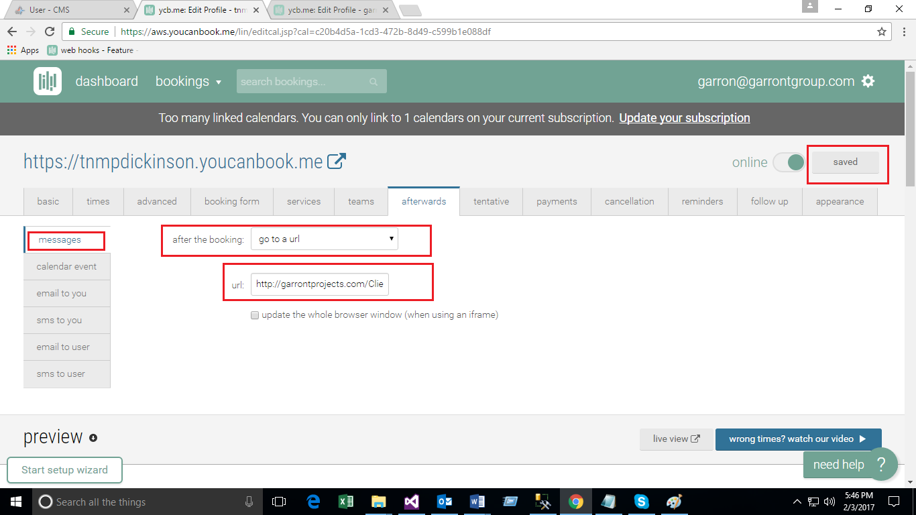Open account settings gear icon
Viewport: 916px width, 515px height.
(x=868, y=81)
